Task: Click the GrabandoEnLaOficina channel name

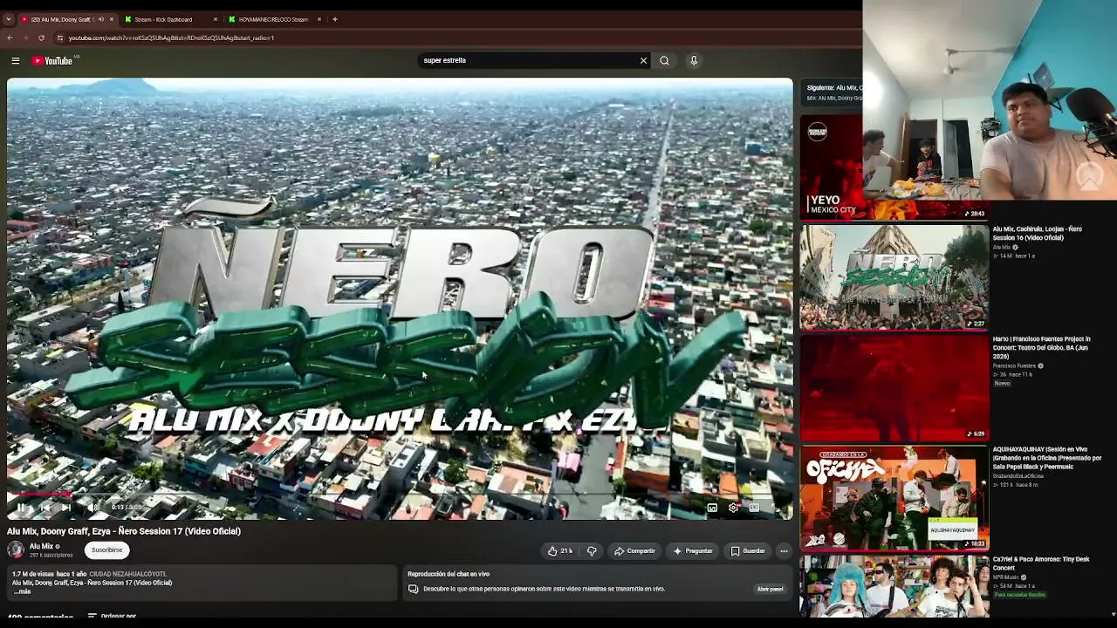Action: pos(1018,476)
